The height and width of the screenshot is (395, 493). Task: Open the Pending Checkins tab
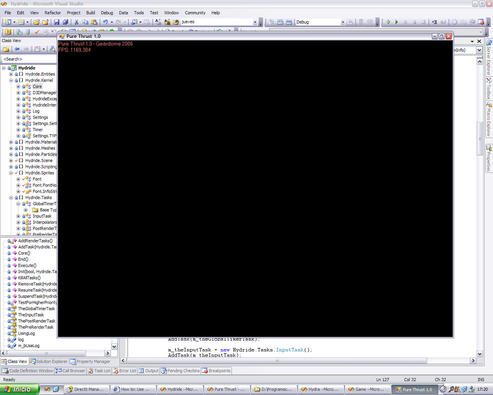pyautogui.click(x=180, y=371)
